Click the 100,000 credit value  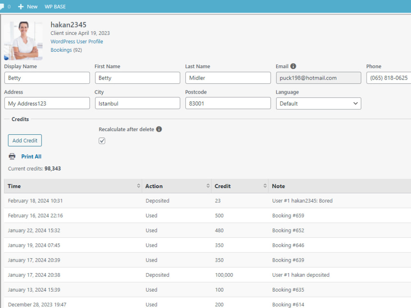224,275
